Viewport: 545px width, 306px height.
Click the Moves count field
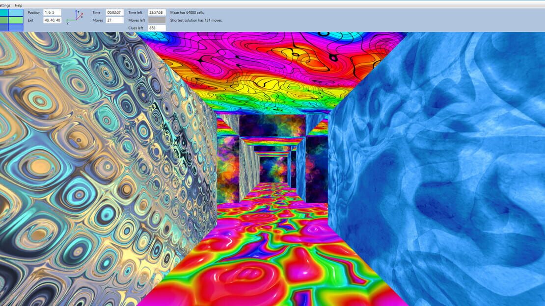pyautogui.click(x=114, y=20)
